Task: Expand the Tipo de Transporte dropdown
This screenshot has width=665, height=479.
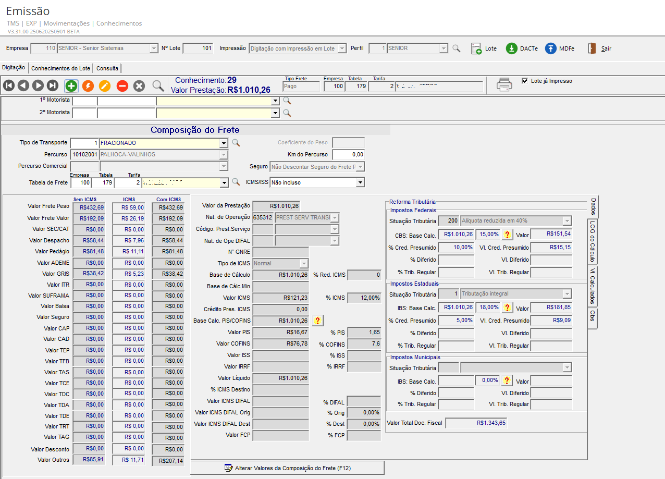Action: pos(224,143)
